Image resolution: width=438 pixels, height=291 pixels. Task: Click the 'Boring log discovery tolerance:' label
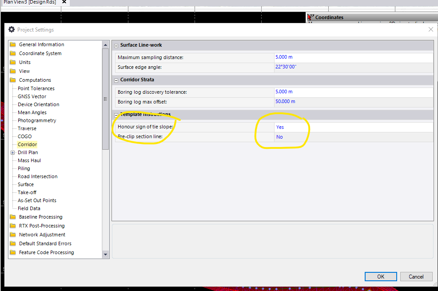[x=152, y=92]
